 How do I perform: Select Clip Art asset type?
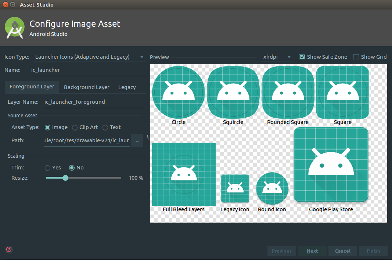tap(75, 128)
